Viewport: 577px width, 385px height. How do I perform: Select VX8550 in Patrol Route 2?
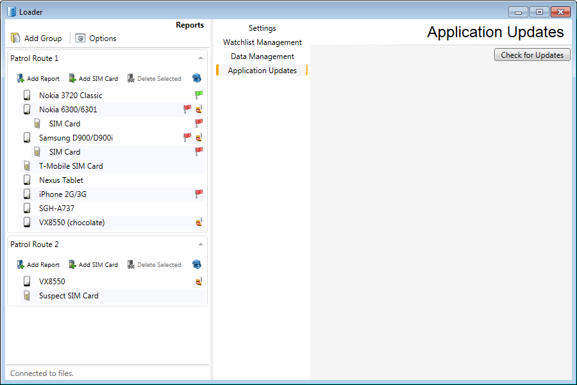112,282
